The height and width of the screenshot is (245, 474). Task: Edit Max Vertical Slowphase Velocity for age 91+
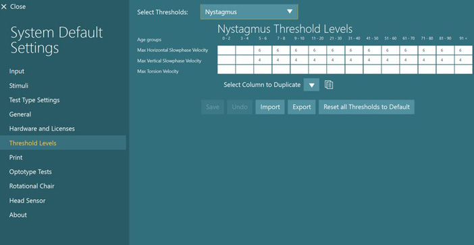[463, 60]
